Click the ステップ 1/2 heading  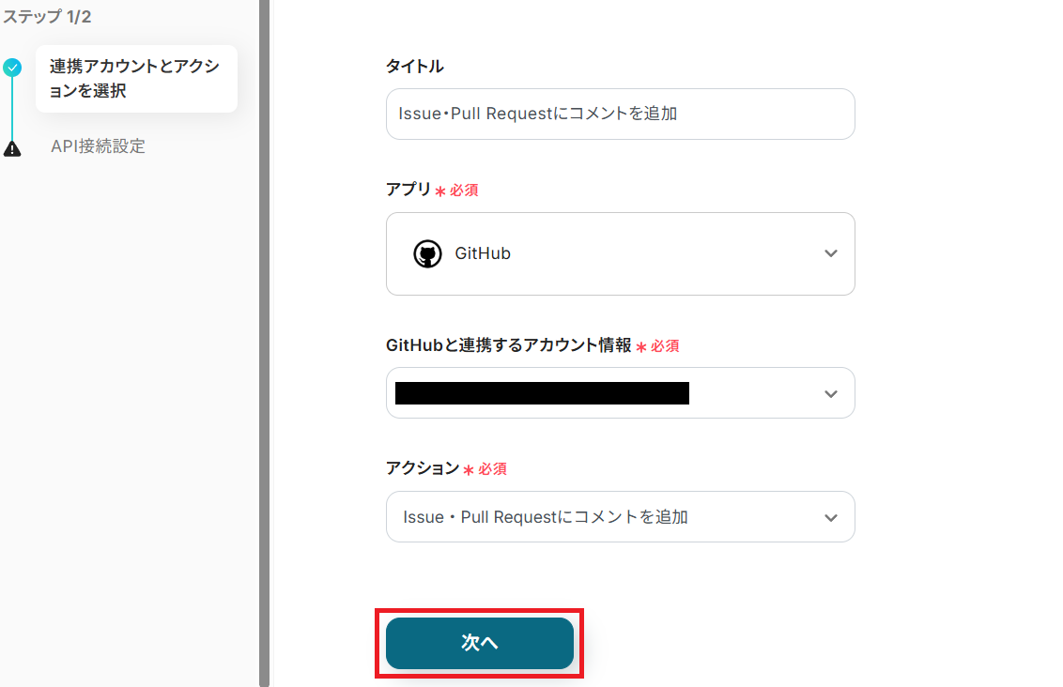point(47,17)
